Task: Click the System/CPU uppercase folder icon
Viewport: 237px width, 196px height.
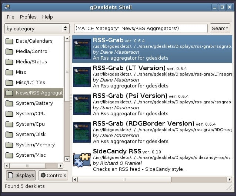Action: pos(9,114)
